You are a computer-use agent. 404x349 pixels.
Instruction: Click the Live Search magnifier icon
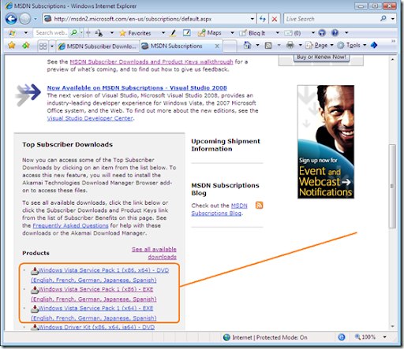pos(383,19)
